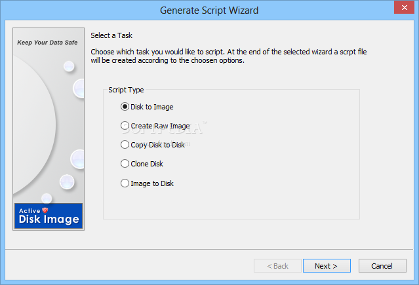
Task: Click the Select a Task heading
Action: click(x=111, y=35)
